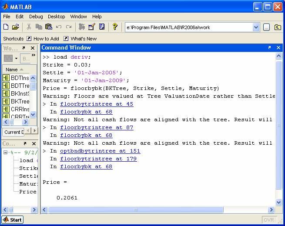
Task: Click Command Window vertical scrollbar thumb
Action: pyautogui.click(x=278, y=125)
